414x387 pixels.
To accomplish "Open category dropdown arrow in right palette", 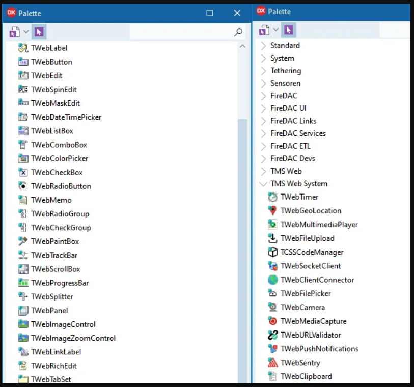I will tap(275, 30).
